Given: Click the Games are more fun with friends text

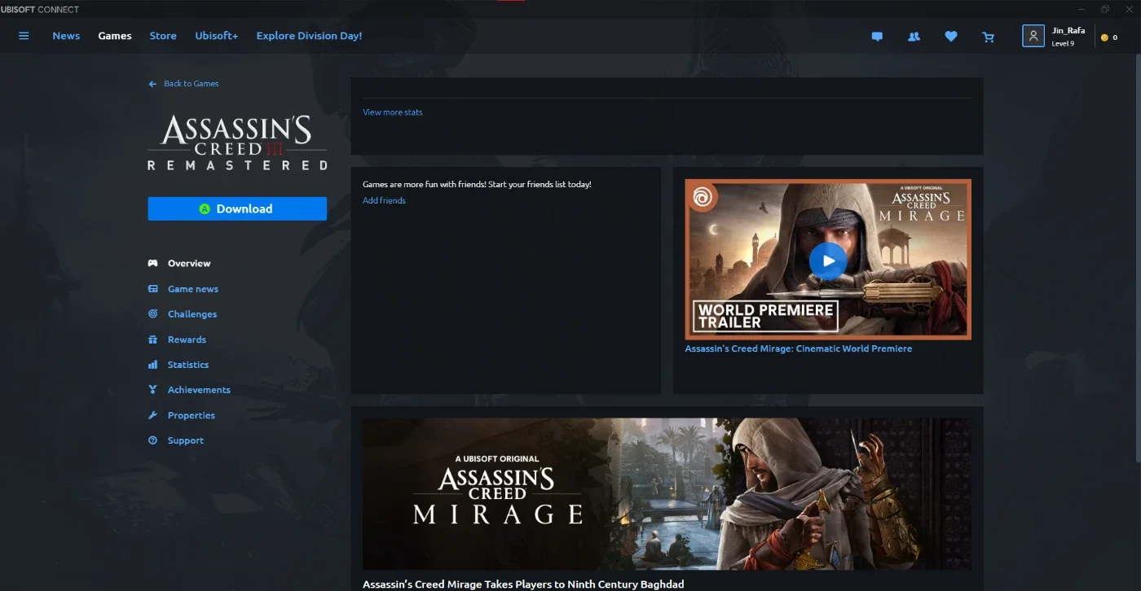Looking at the screenshot, I should point(477,185).
